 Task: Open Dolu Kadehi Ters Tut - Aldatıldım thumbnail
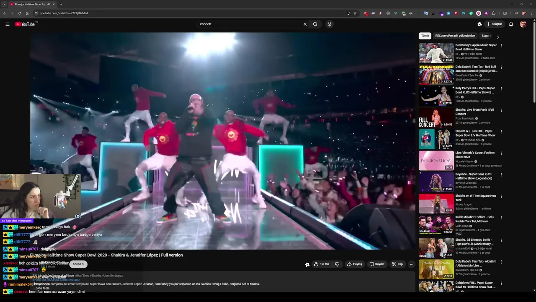coord(436,269)
